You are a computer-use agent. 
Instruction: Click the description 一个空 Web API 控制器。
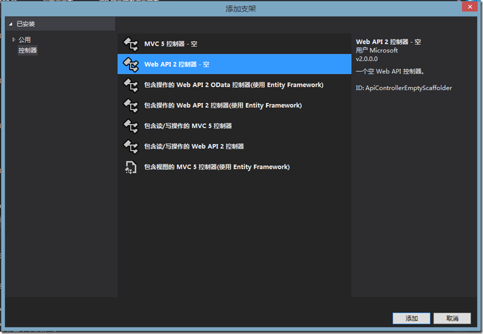390,71
